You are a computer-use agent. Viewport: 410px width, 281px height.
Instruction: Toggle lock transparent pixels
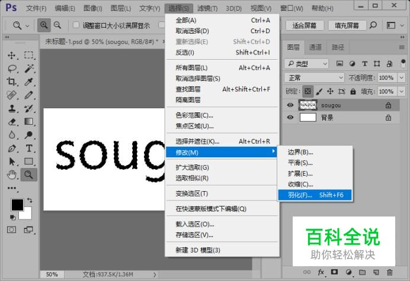tap(307, 92)
